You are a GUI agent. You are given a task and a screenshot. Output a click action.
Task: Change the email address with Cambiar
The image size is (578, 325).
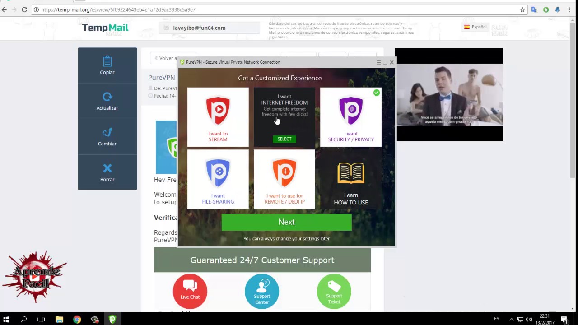point(107,137)
